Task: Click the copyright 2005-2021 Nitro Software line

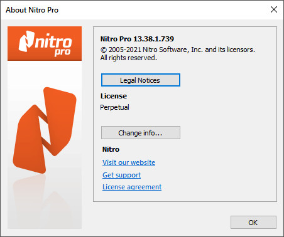Action: 178,50
